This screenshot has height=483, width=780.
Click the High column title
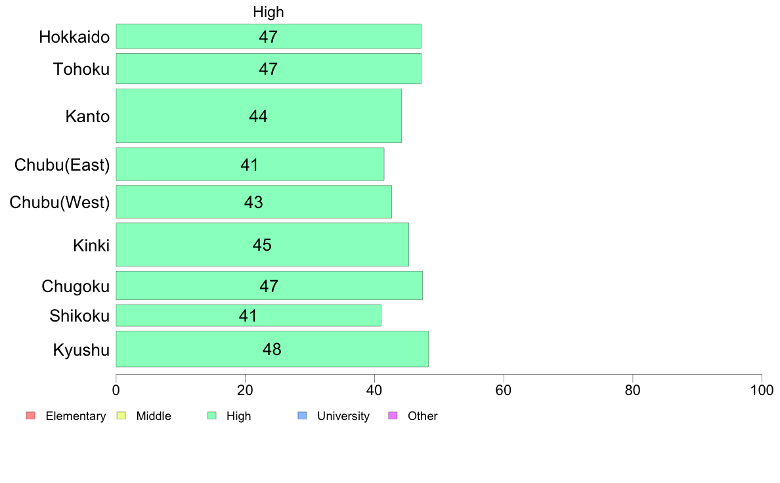268,12
